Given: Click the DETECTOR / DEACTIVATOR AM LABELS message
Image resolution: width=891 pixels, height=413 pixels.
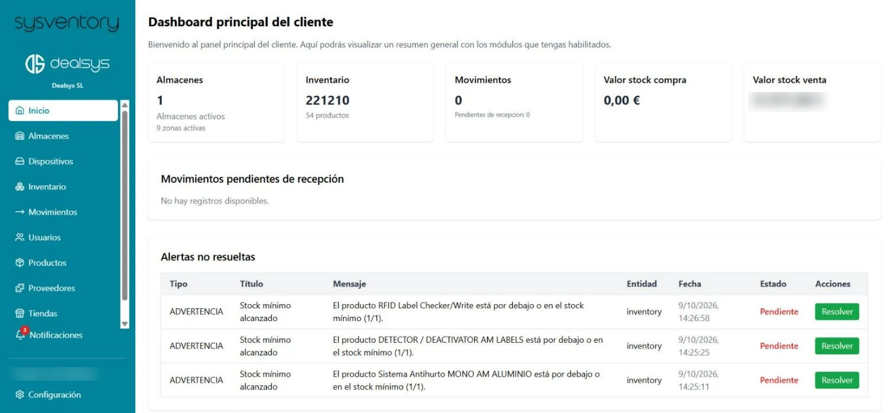Looking at the screenshot, I should 468,346.
